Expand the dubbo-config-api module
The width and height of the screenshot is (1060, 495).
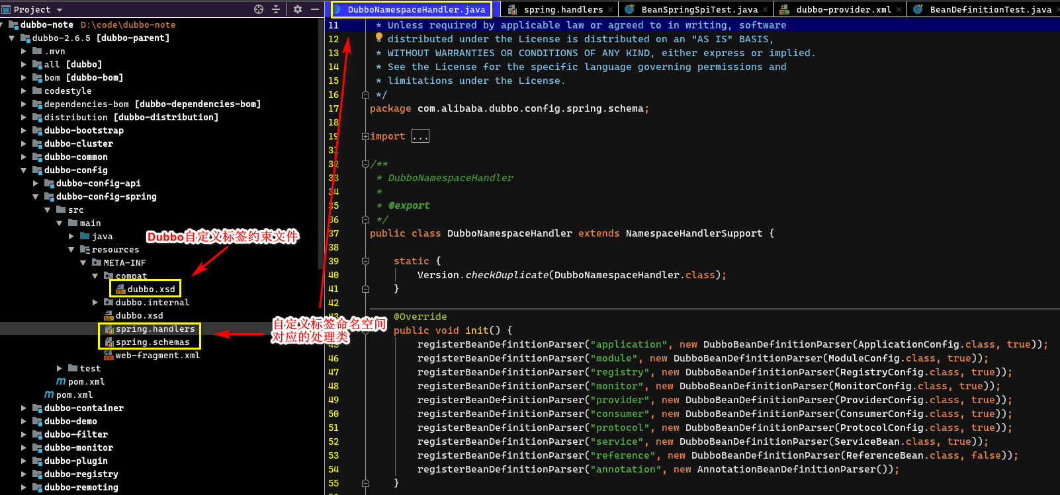[x=36, y=183]
